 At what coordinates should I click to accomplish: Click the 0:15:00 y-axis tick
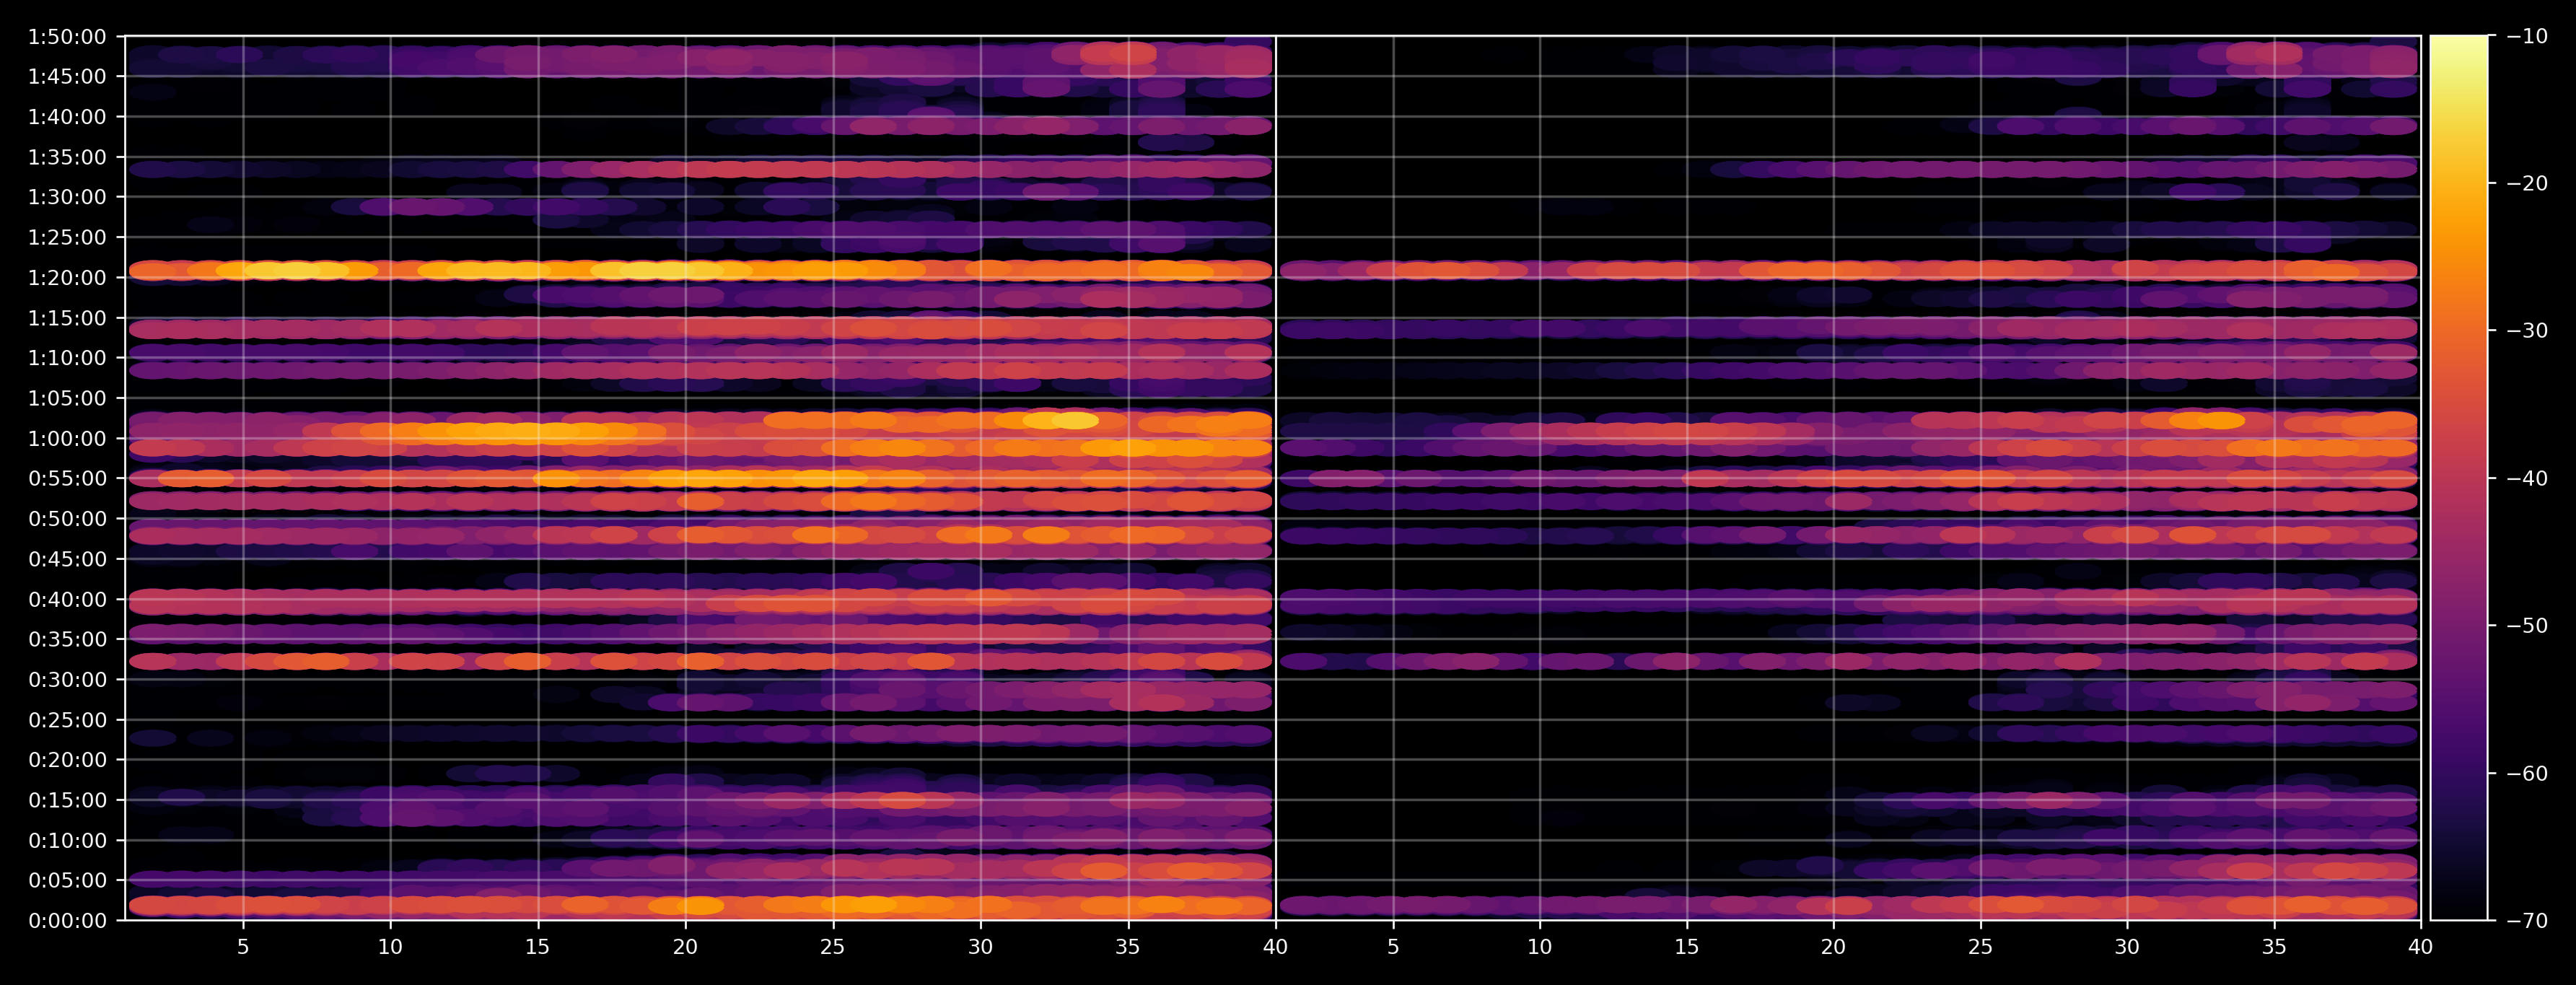tap(67, 800)
